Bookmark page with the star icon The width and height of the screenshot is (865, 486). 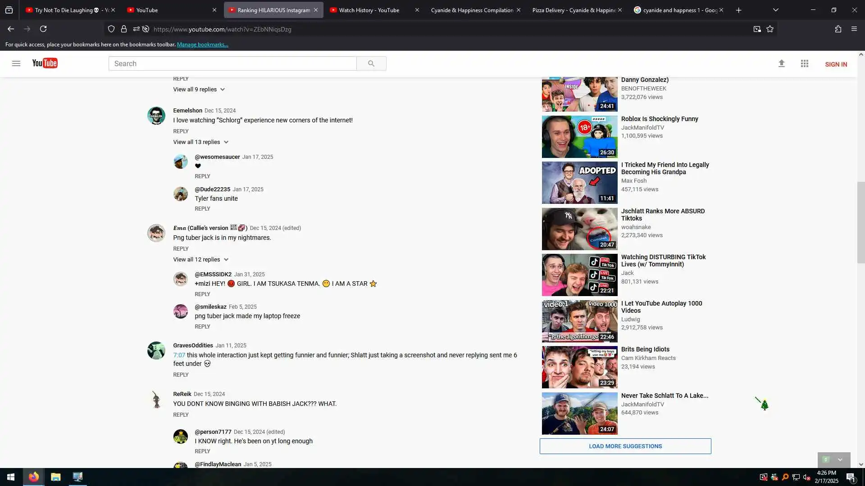(x=770, y=29)
